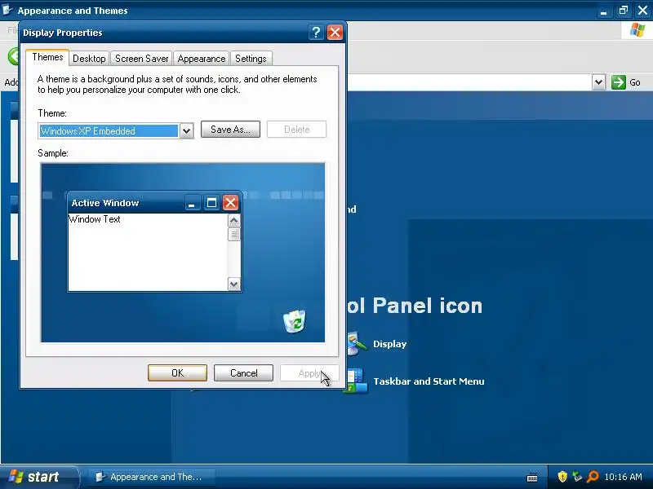The height and width of the screenshot is (489, 653).
Task: Click the green Go arrow button
Action: [x=619, y=82]
